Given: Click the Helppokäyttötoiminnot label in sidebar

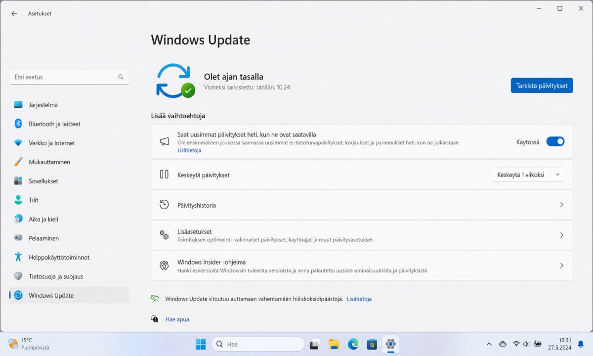Looking at the screenshot, I should [x=59, y=257].
